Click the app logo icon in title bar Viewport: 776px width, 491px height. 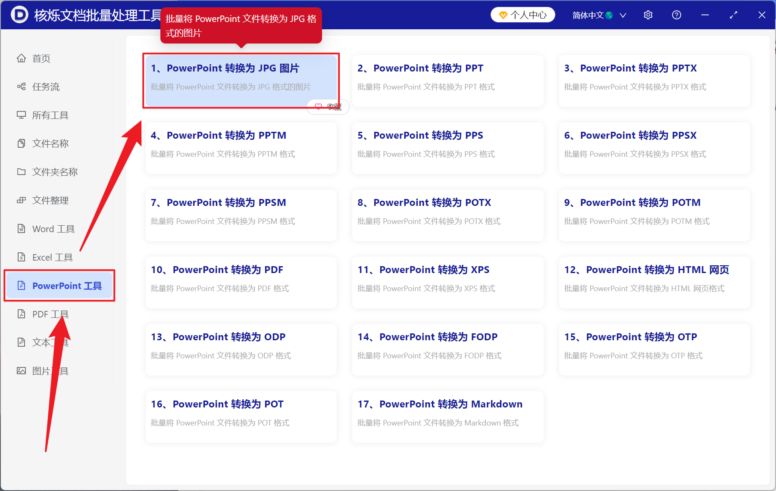(19, 15)
